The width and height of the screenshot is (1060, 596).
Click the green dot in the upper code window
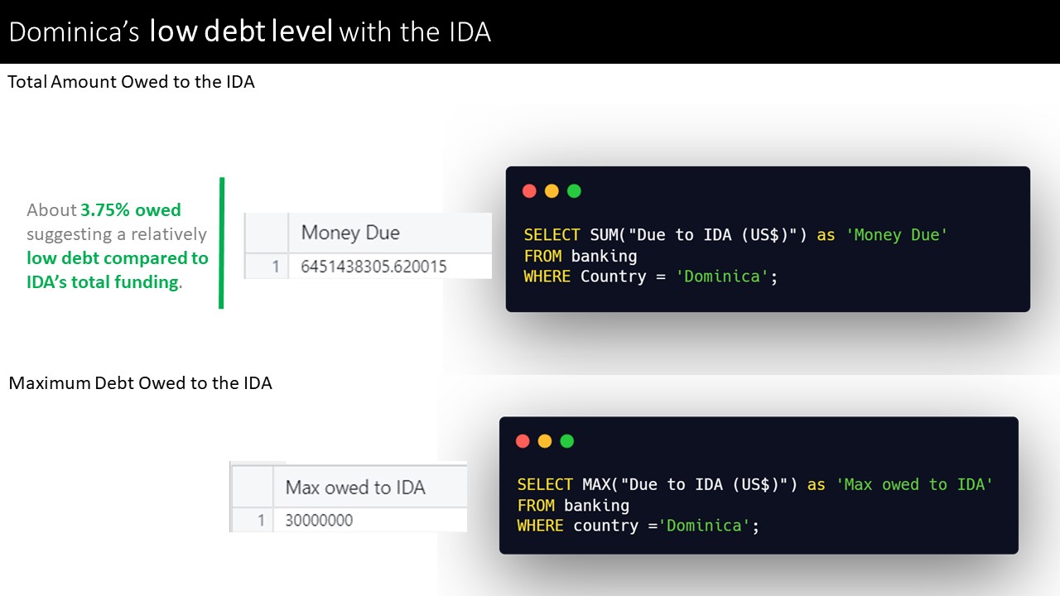tap(574, 191)
